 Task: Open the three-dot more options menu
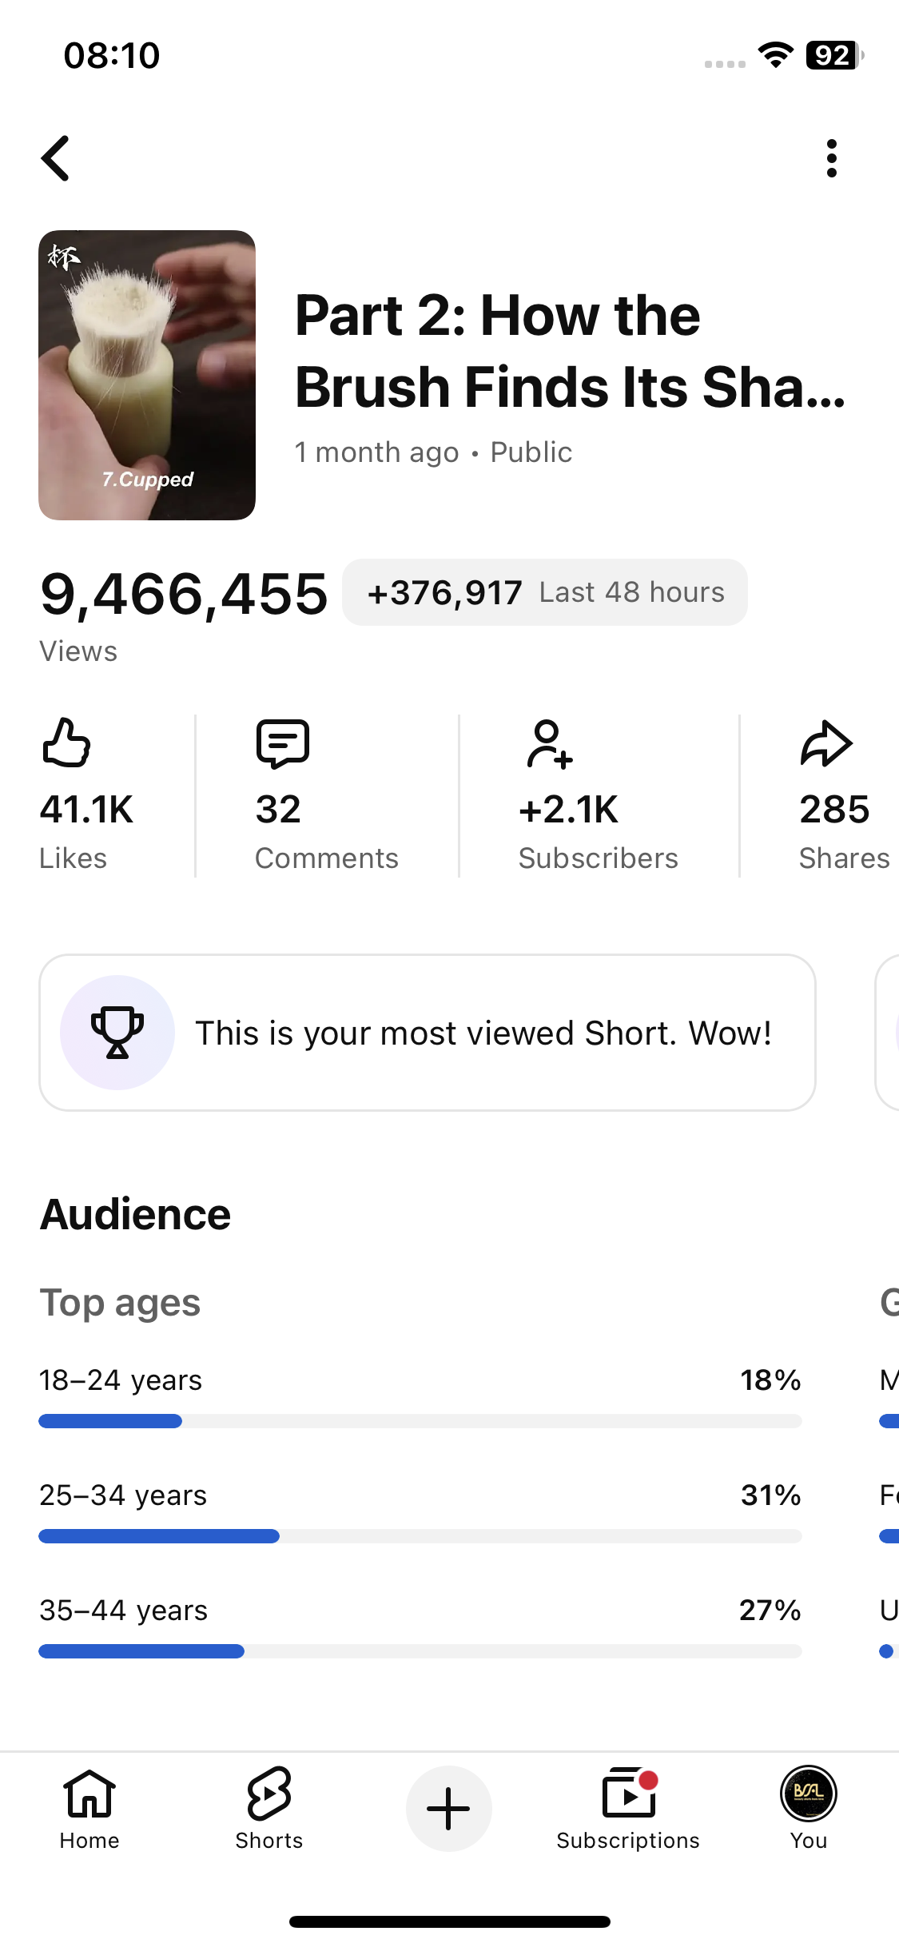click(x=831, y=158)
